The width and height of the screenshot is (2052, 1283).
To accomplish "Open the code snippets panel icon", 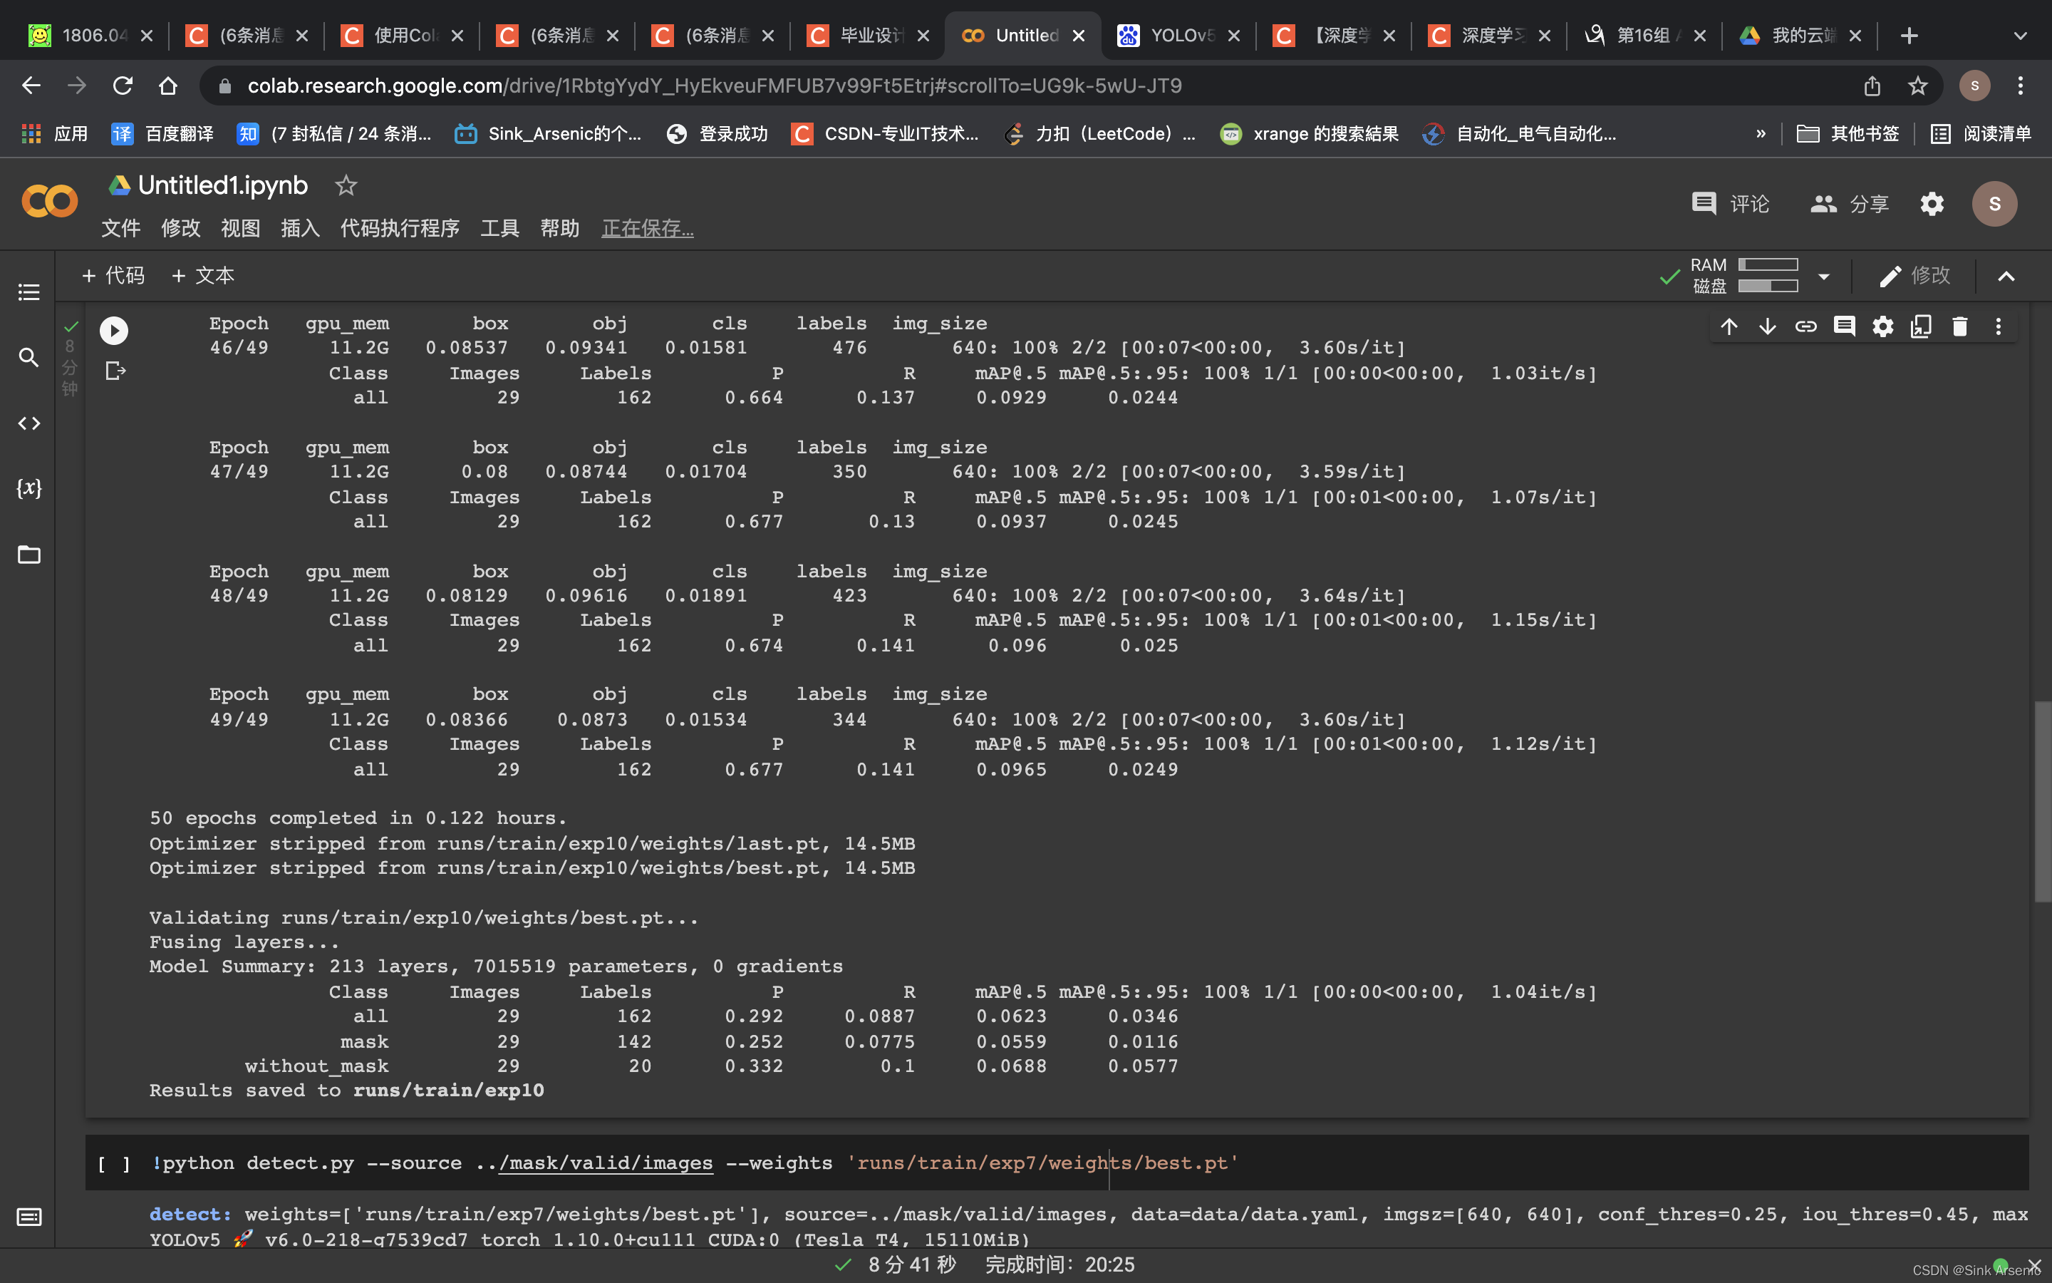I will coord(28,423).
